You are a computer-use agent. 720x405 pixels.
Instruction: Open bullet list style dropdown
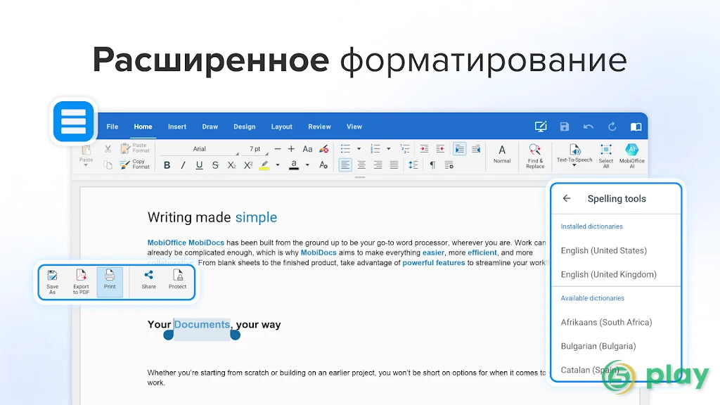[x=359, y=149]
